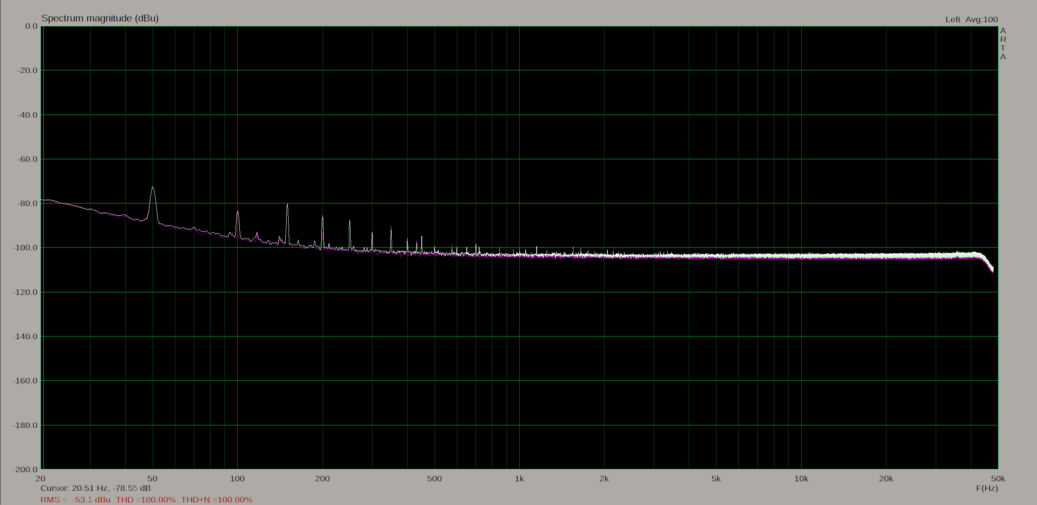This screenshot has width=1037, height=505.
Task: Click the '1k' frequency axis label
Action: pos(519,479)
